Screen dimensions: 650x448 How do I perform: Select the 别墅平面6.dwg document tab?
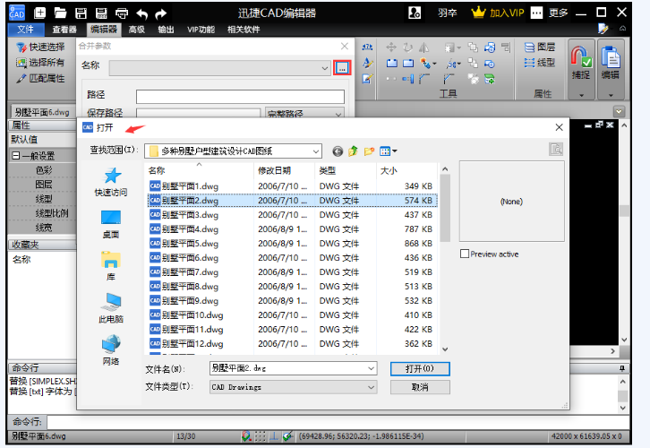click(x=41, y=112)
